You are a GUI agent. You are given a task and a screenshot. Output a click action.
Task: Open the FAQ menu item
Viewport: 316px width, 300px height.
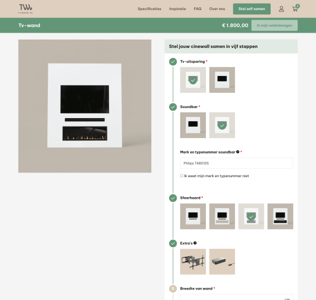197,9
